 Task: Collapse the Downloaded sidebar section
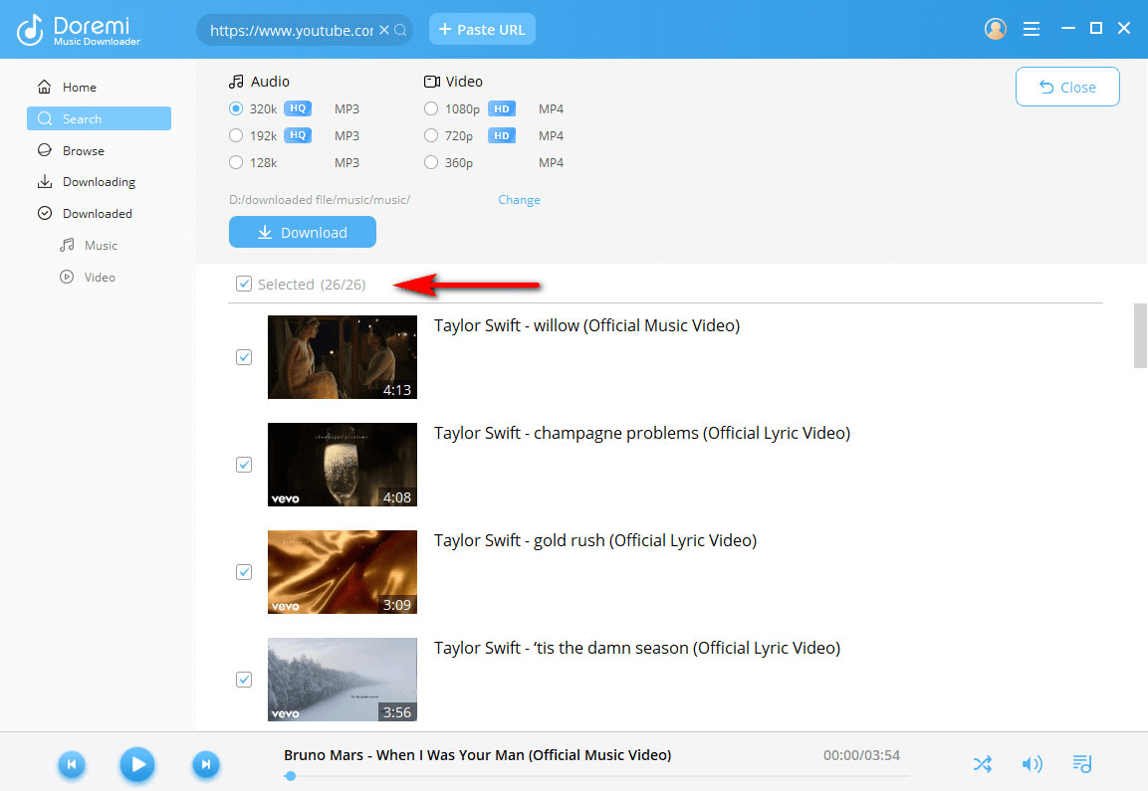(x=45, y=214)
